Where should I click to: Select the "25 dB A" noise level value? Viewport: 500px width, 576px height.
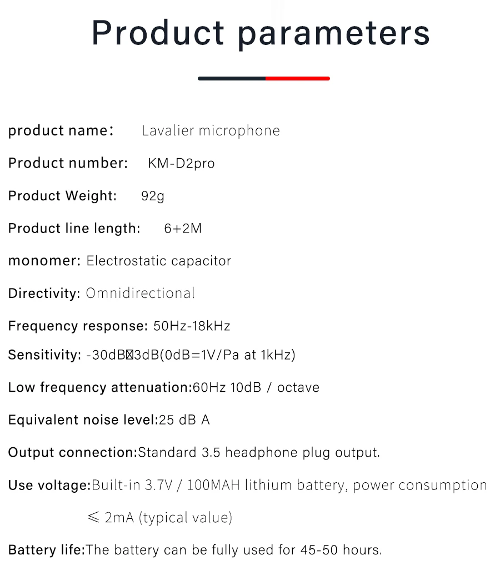point(184,420)
